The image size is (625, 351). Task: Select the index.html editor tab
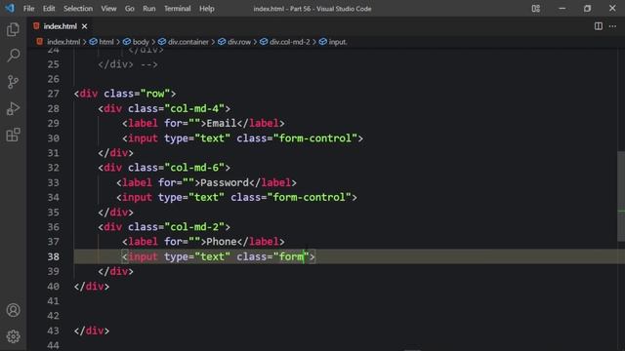pos(60,26)
